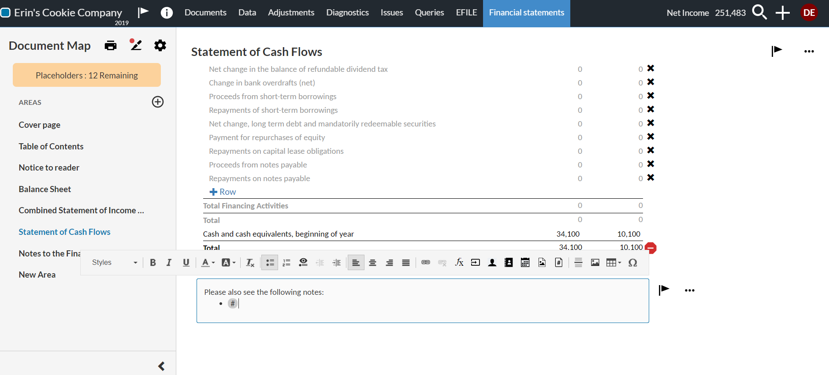Add a new area with plus icon
829x375 pixels.
pos(158,102)
